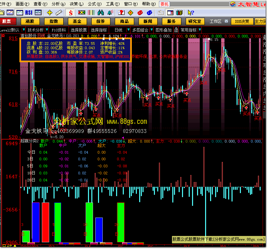Viewport: 268px width, 249px height.
Task: Click the tall blue 3日 bar
Action: pos(36,222)
